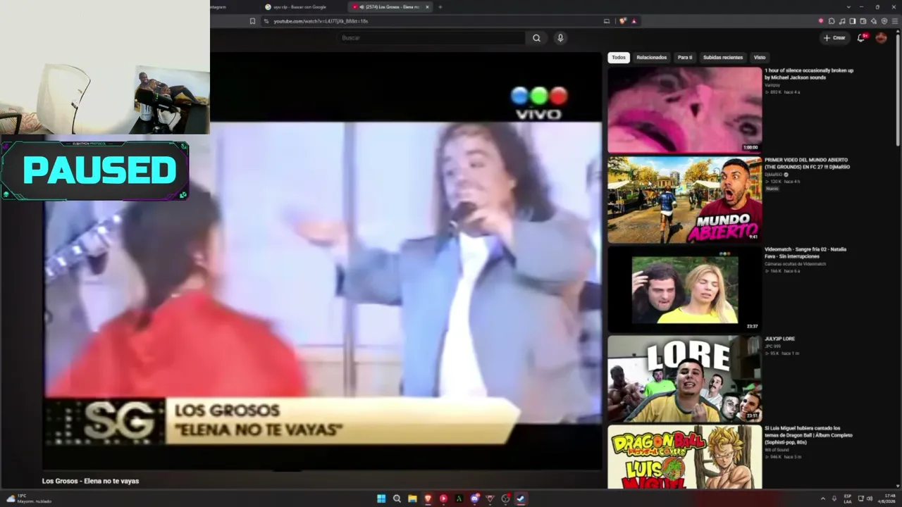Click the 'Los Grosos - Elena no te vayas' title
This screenshot has width=902, height=507.
90,481
